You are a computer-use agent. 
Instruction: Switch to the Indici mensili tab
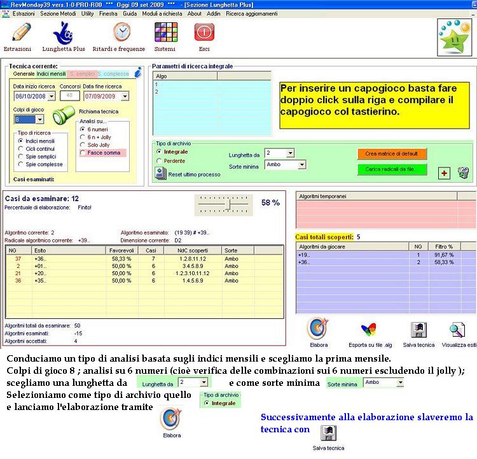[x=51, y=74]
